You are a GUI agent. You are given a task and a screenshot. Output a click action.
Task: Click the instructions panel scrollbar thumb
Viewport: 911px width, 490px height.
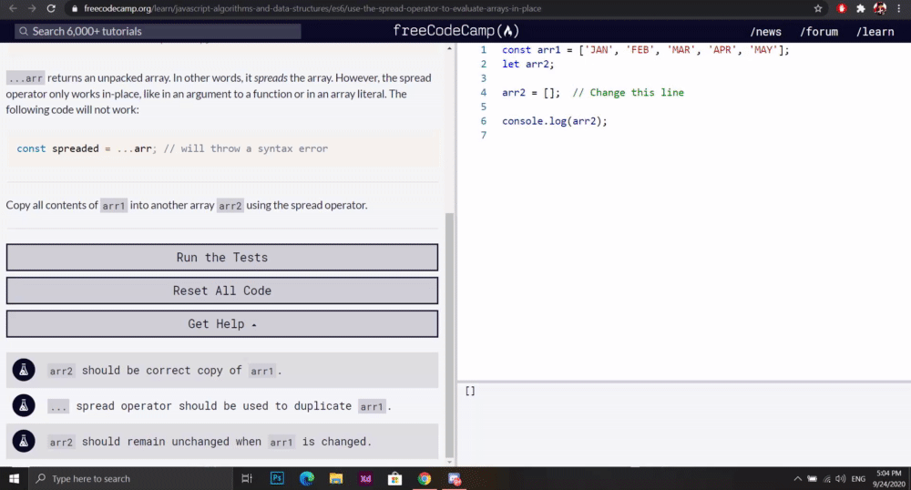[449, 335]
